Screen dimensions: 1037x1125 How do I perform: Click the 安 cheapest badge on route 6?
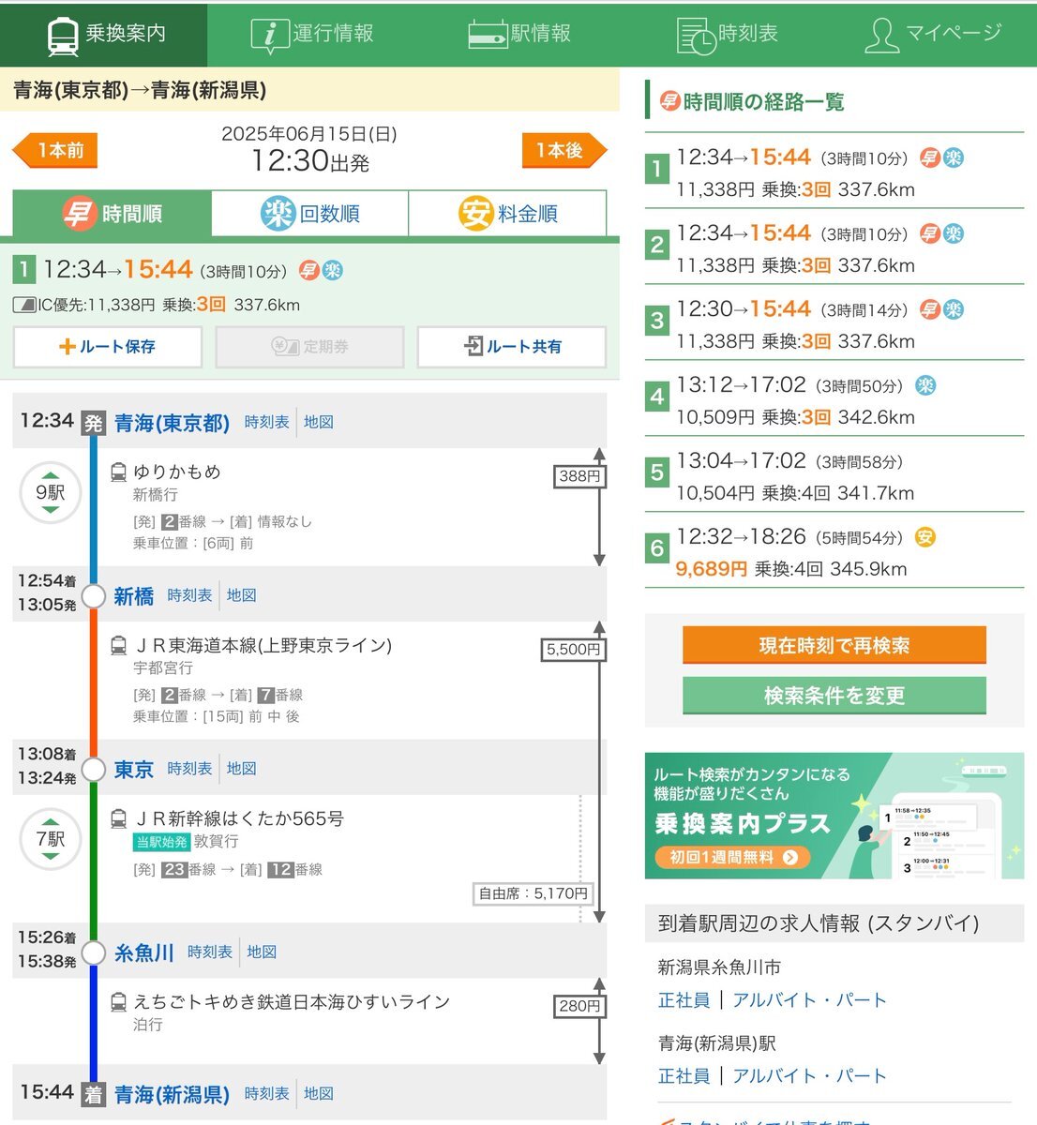[924, 537]
